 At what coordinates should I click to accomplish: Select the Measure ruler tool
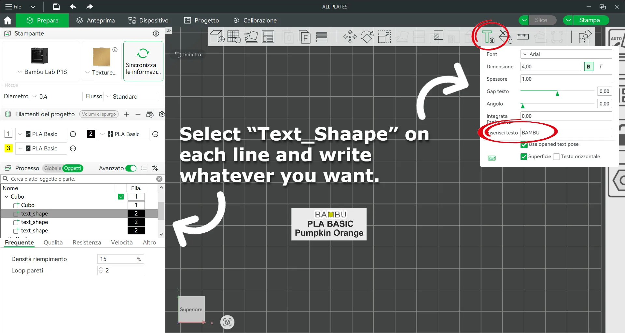[522, 37]
